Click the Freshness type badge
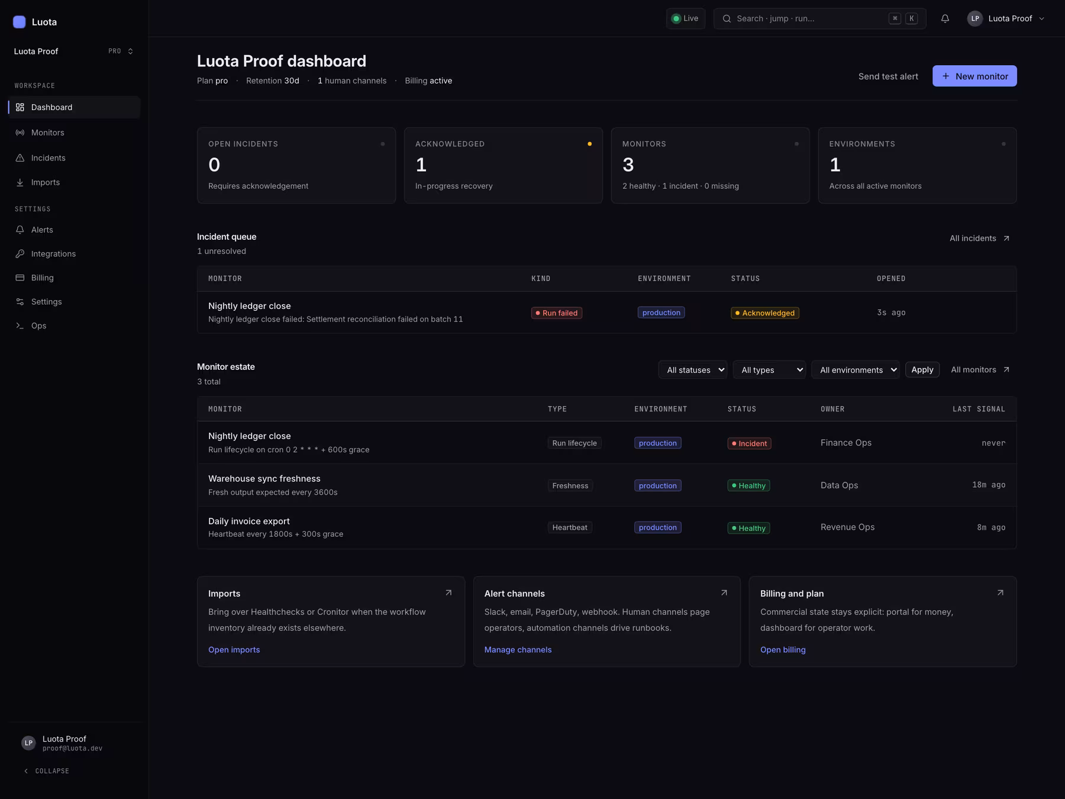The height and width of the screenshot is (799, 1065). [x=570, y=486]
